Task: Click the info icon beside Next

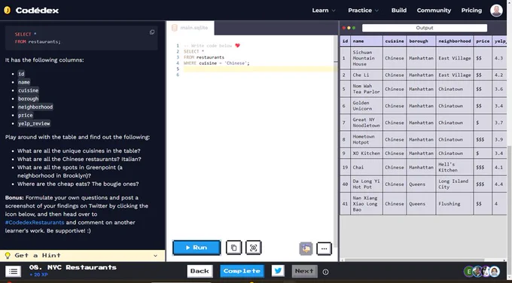Action: click(x=325, y=272)
